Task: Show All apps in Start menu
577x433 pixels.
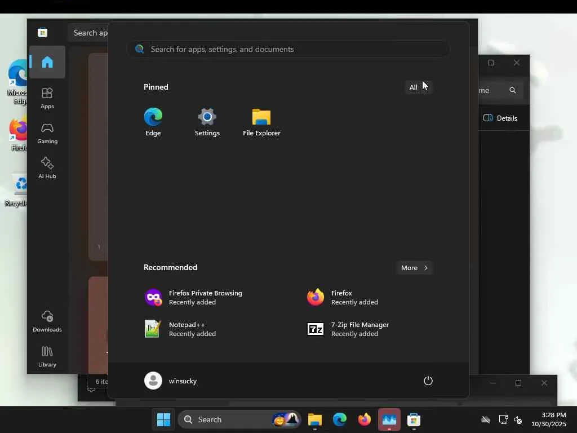Action: pyautogui.click(x=418, y=87)
